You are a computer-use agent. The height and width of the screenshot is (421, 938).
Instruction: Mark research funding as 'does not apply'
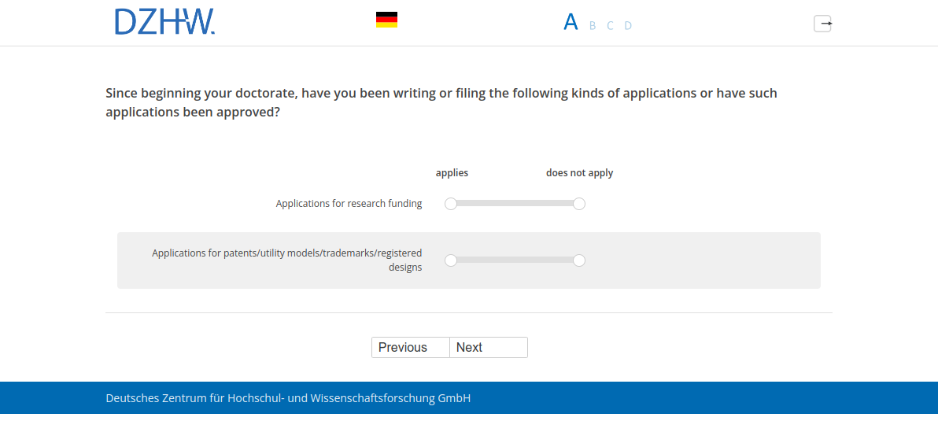click(x=579, y=204)
